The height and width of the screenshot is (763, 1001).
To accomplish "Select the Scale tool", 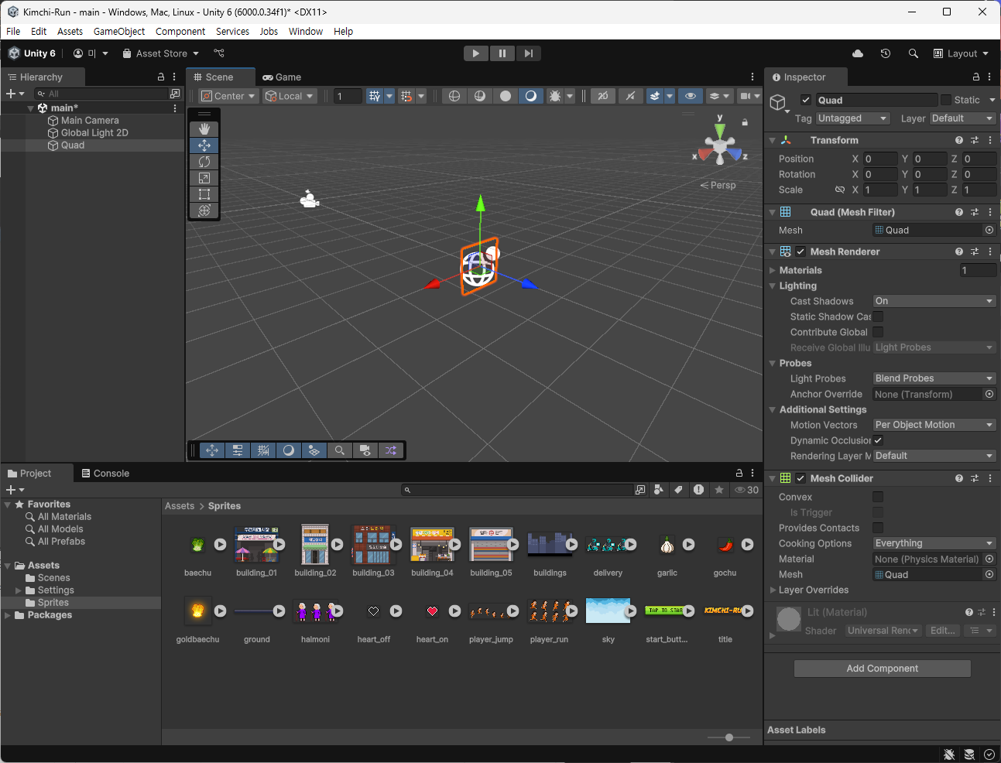I will click(204, 178).
